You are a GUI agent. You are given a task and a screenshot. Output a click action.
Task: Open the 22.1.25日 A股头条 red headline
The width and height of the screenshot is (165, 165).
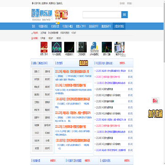73,113
